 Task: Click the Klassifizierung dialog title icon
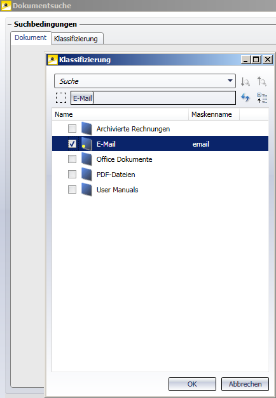[52, 60]
